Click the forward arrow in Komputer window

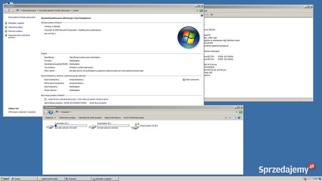click(51, 112)
